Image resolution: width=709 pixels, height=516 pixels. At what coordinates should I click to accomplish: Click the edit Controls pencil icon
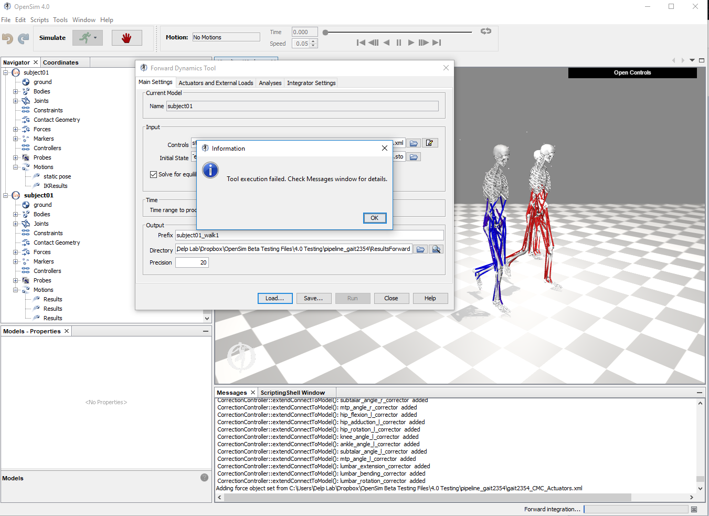(x=430, y=142)
